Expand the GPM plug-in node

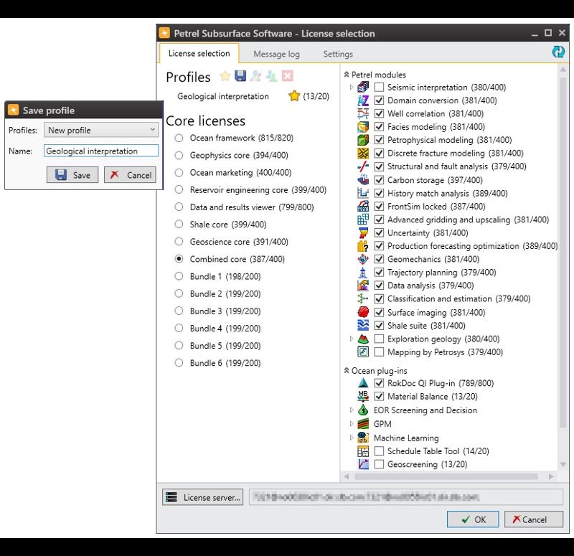[x=352, y=423]
